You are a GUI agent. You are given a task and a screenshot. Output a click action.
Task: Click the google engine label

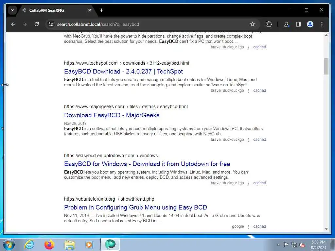pyautogui.click(x=238, y=226)
